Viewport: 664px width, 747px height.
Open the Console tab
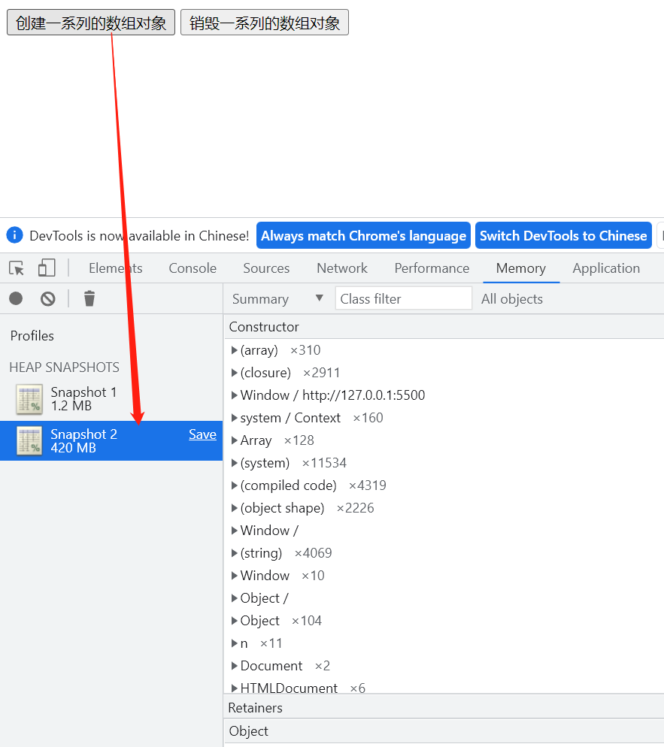tap(193, 268)
